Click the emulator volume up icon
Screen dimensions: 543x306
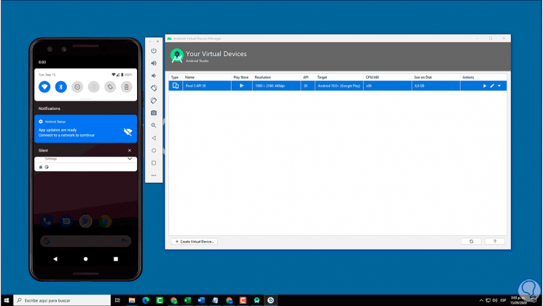click(154, 63)
